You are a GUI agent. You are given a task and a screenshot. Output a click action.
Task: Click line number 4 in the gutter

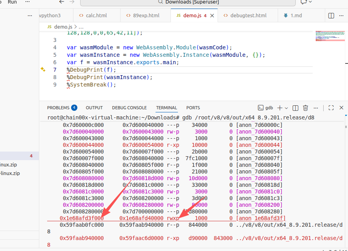point(55,47)
